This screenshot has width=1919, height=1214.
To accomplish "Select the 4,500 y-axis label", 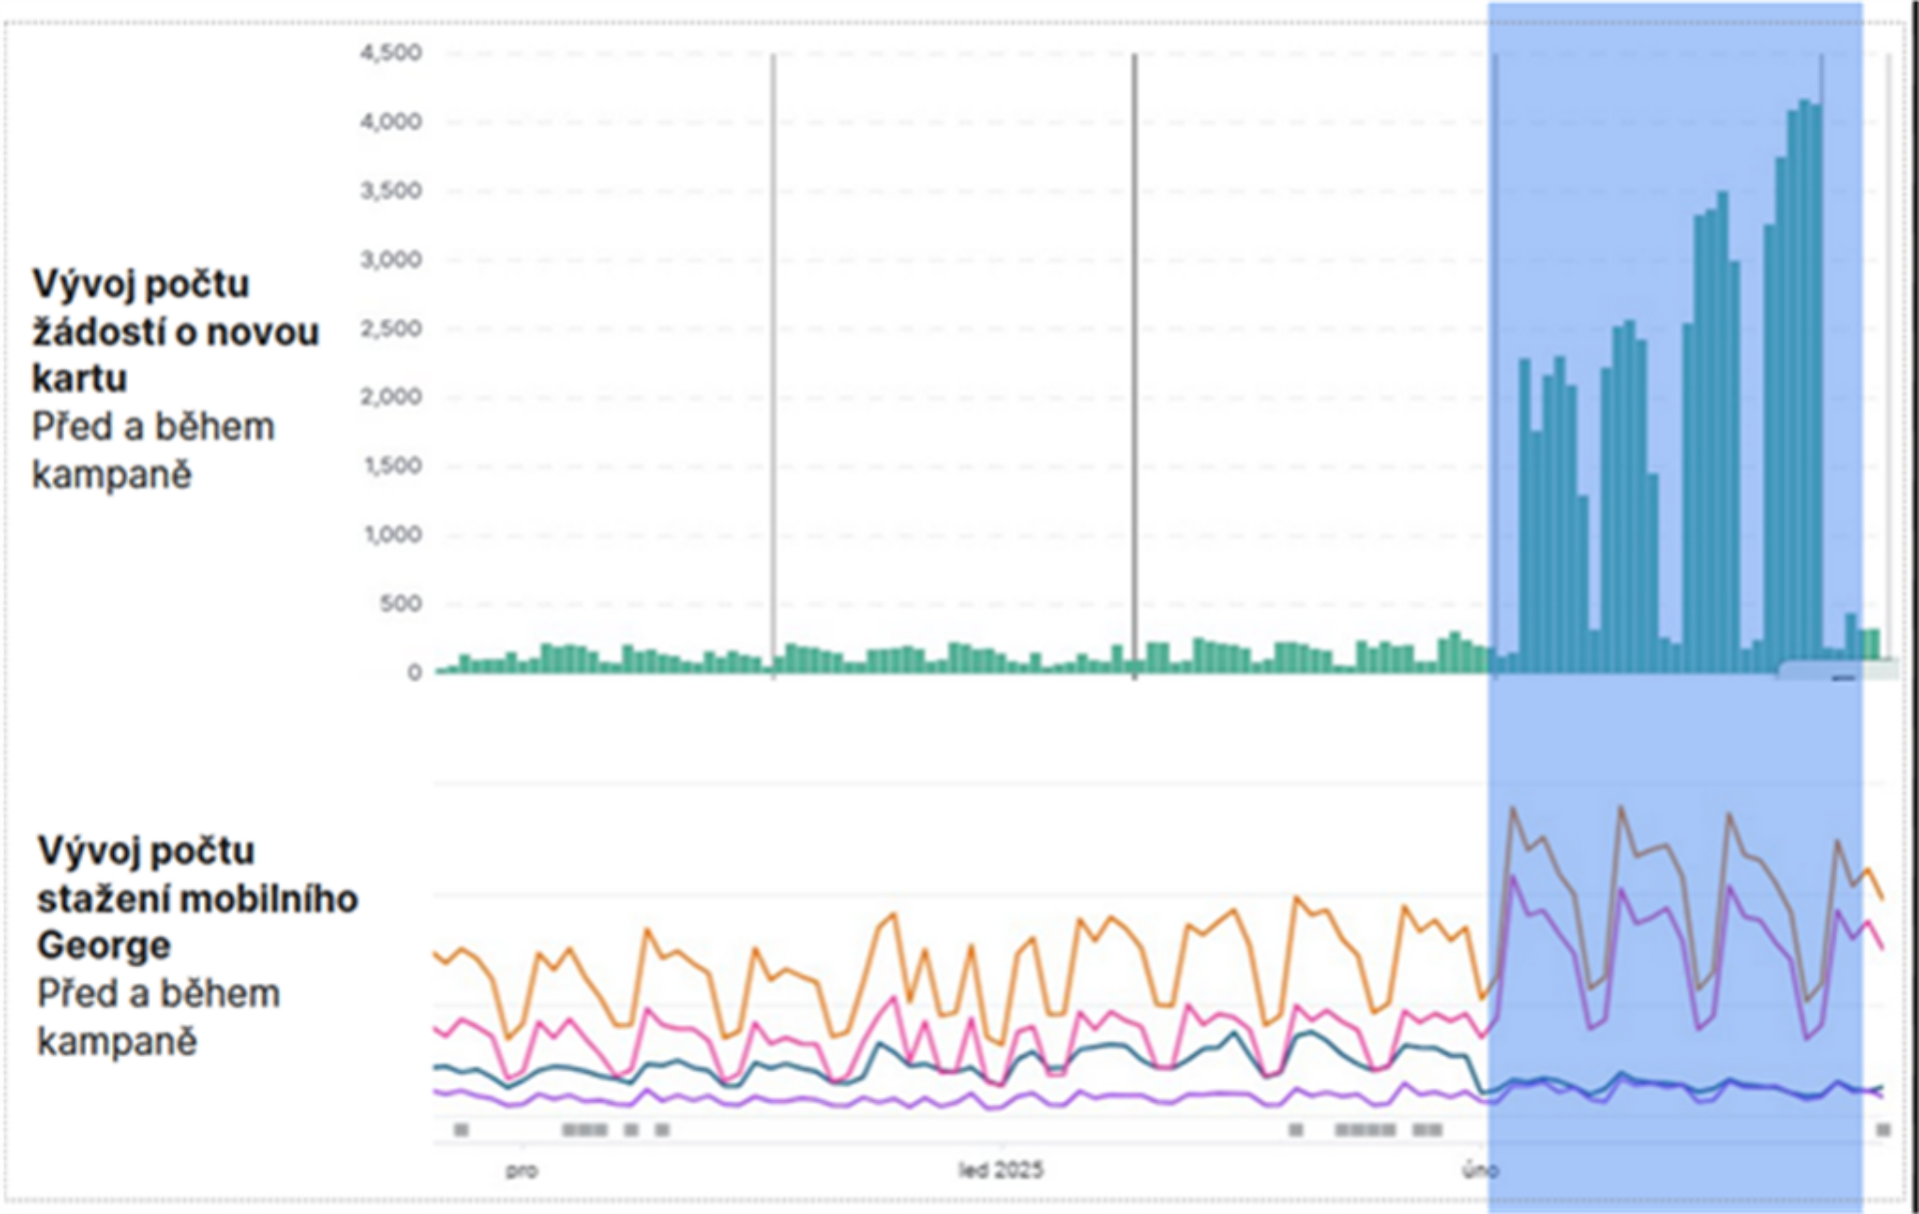I will pyautogui.click(x=391, y=53).
